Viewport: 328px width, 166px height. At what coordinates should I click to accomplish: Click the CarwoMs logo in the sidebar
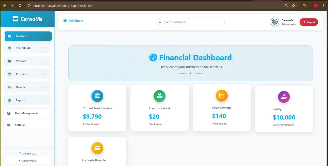point(27,19)
